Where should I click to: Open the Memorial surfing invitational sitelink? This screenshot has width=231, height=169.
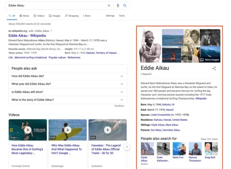31,58
